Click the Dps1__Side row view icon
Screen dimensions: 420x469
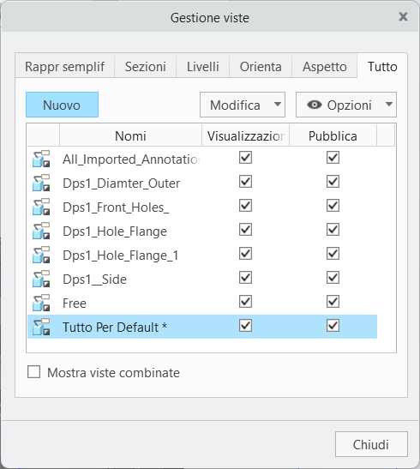(41, 279)
